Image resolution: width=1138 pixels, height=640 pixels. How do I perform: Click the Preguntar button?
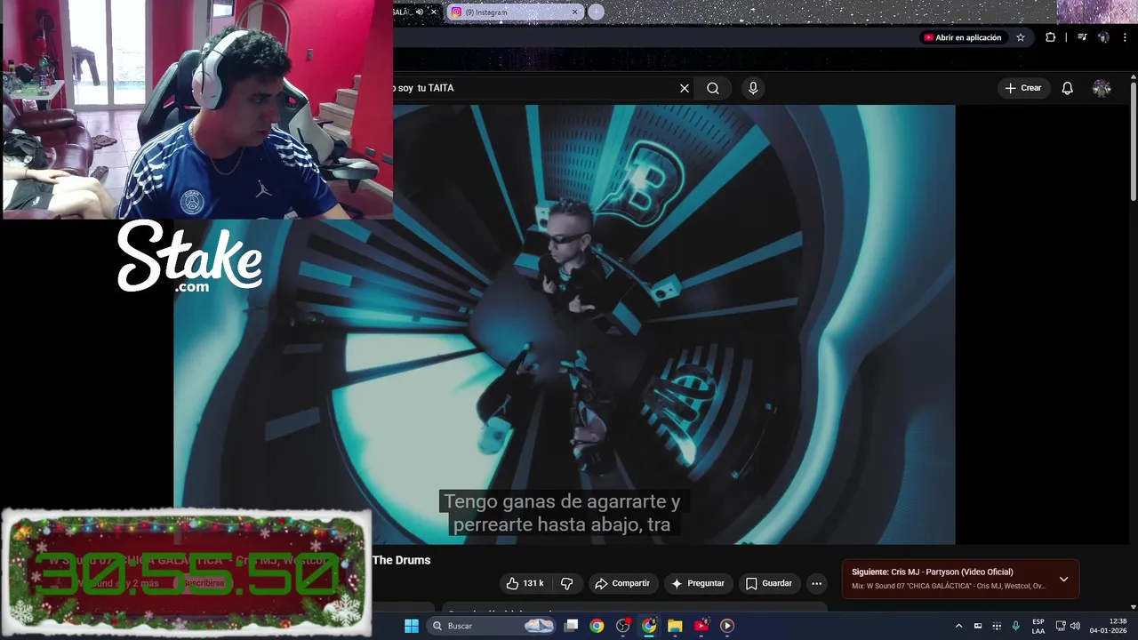point(698,583)
